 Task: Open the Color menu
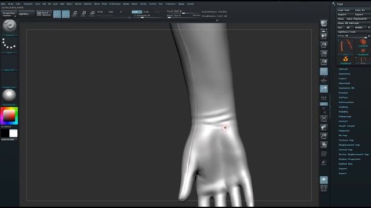[18, 4]
